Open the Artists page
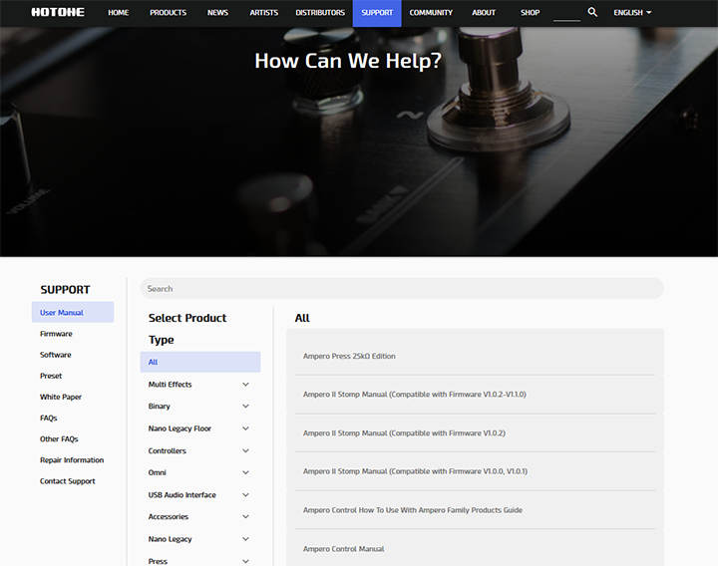 coord(263,13)
